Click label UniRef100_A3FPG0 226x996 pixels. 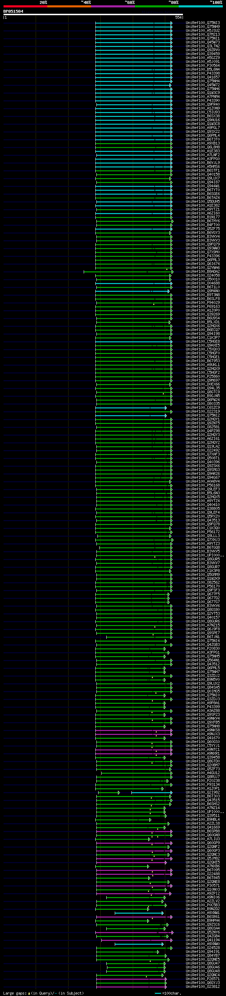tap(202, 159)
